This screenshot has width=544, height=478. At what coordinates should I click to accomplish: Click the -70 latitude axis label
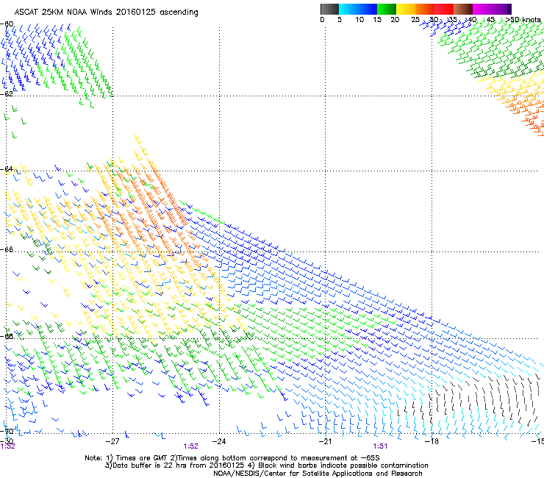7,431
